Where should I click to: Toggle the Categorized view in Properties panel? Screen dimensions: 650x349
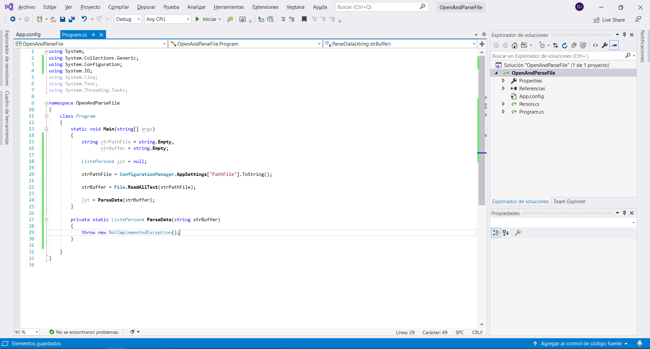pyautogui.click(x=496, y=233)
